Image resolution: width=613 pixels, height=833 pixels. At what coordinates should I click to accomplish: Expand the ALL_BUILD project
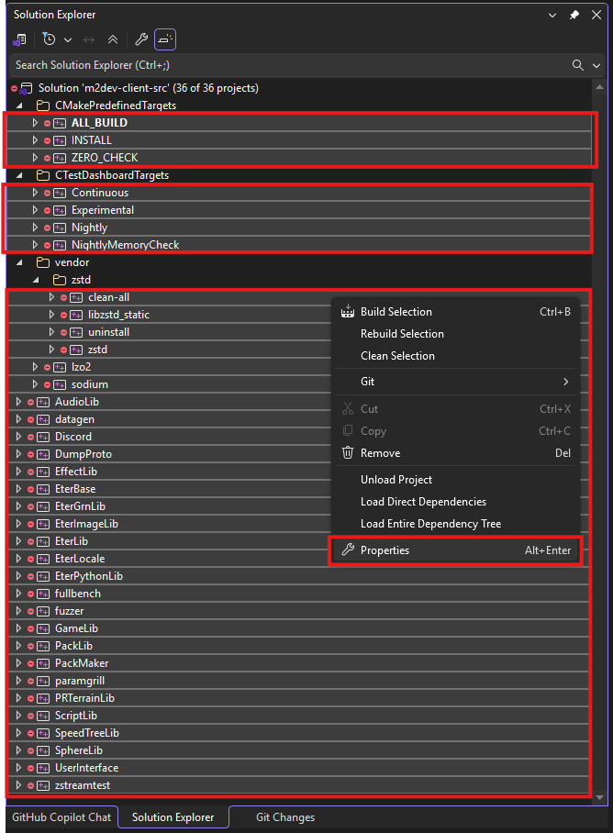click(x=35, y=123)
